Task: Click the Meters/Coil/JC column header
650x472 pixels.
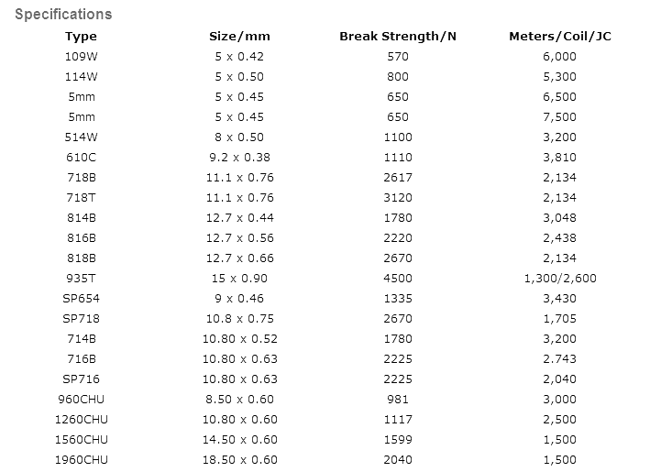Action: (560, 37)
